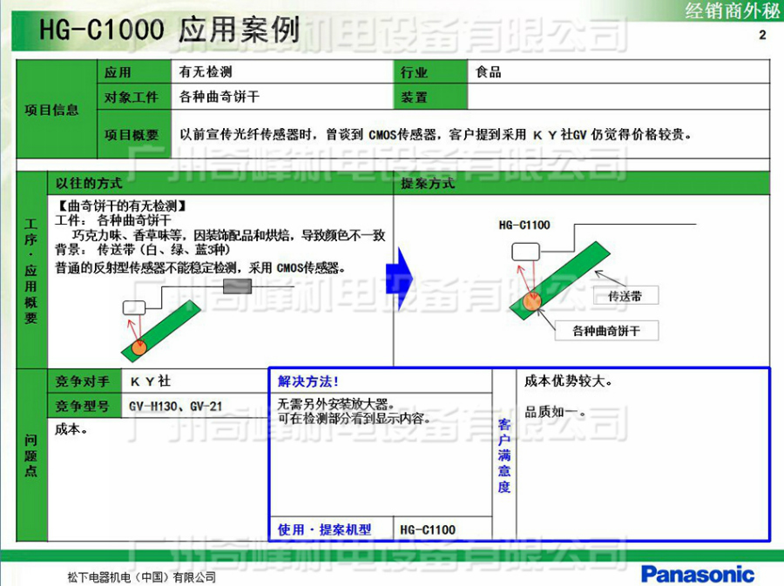Select the HG-C1000 应用案例 slide title
The height and width of the screenshot is (586, 784).
coord(170,30)
